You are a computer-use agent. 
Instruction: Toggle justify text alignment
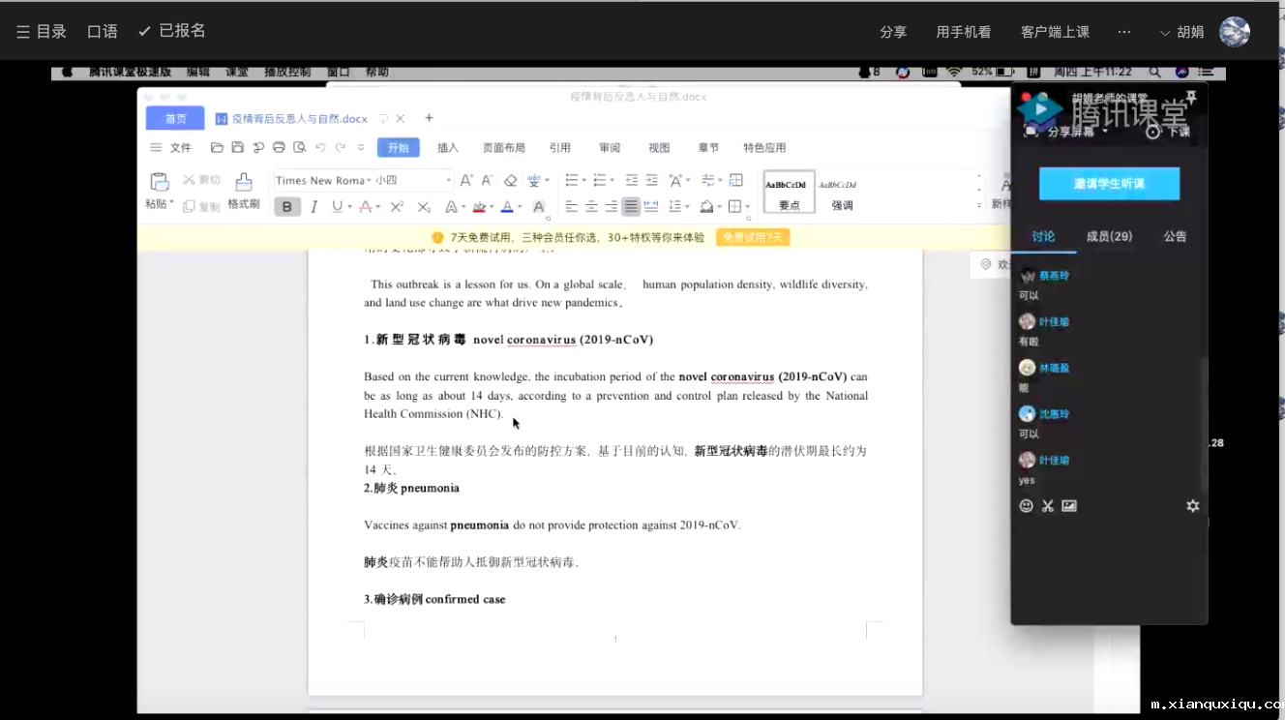point(631,207)
